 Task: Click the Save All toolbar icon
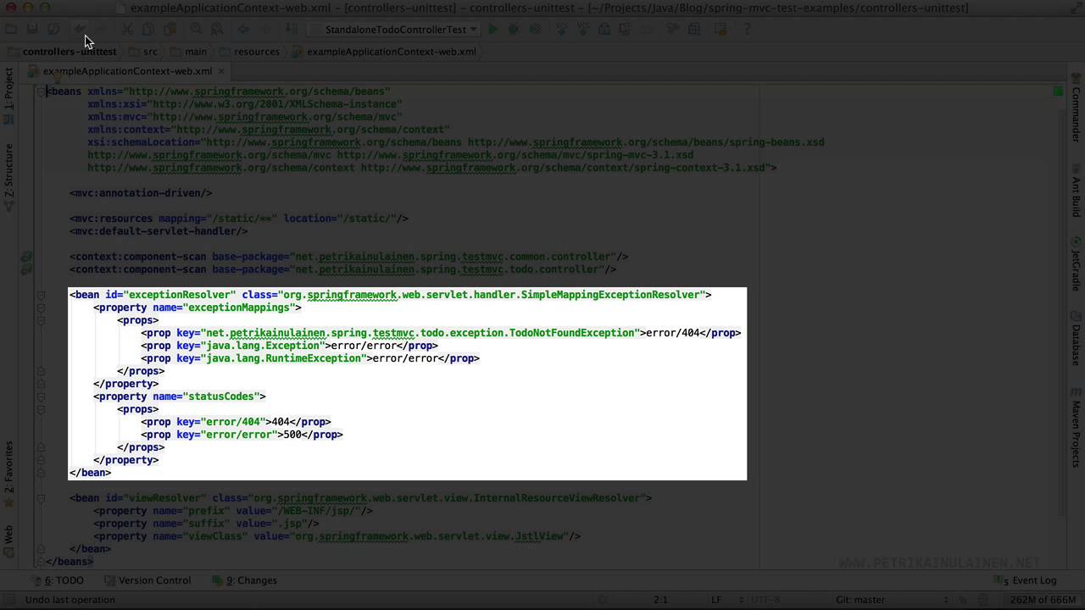pyautogui.click(x=33, y=29)
